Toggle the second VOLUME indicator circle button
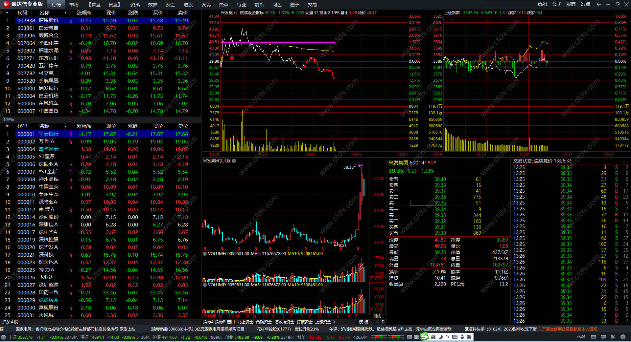This screenshot has width=631, height=342. click(205, 285)
